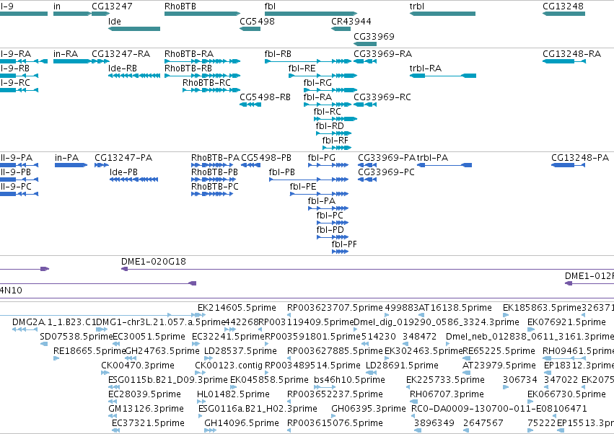Click transcript CG13247-RA label
The height and width of the screenshot is (434, 614).
click(121, 53)
